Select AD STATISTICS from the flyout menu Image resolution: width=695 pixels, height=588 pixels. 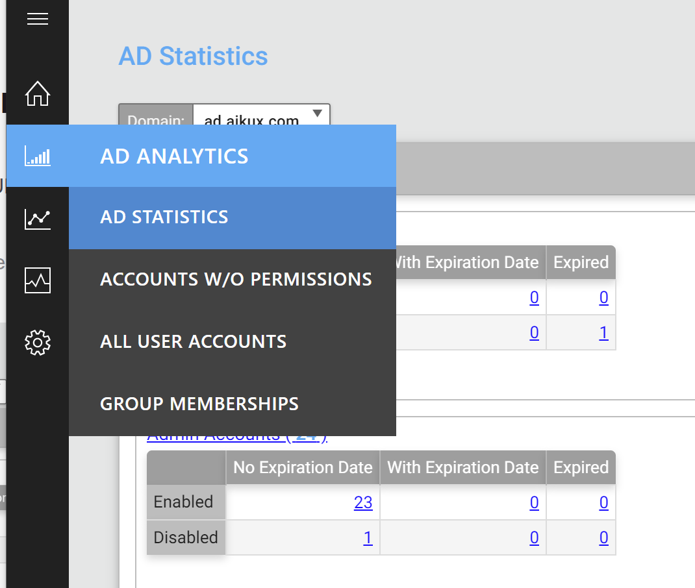[233, 218]
